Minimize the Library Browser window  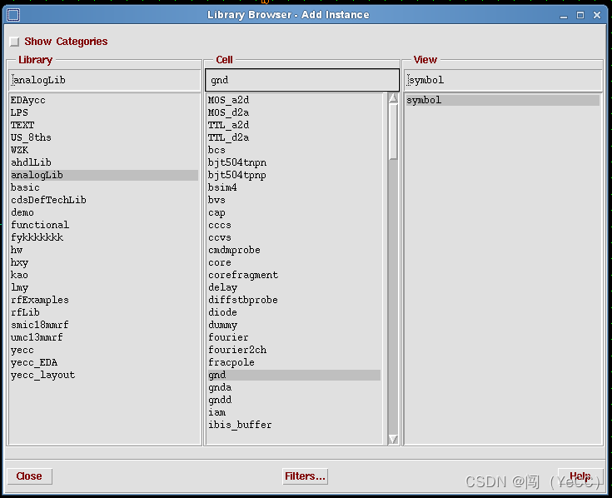click(563, 15)
